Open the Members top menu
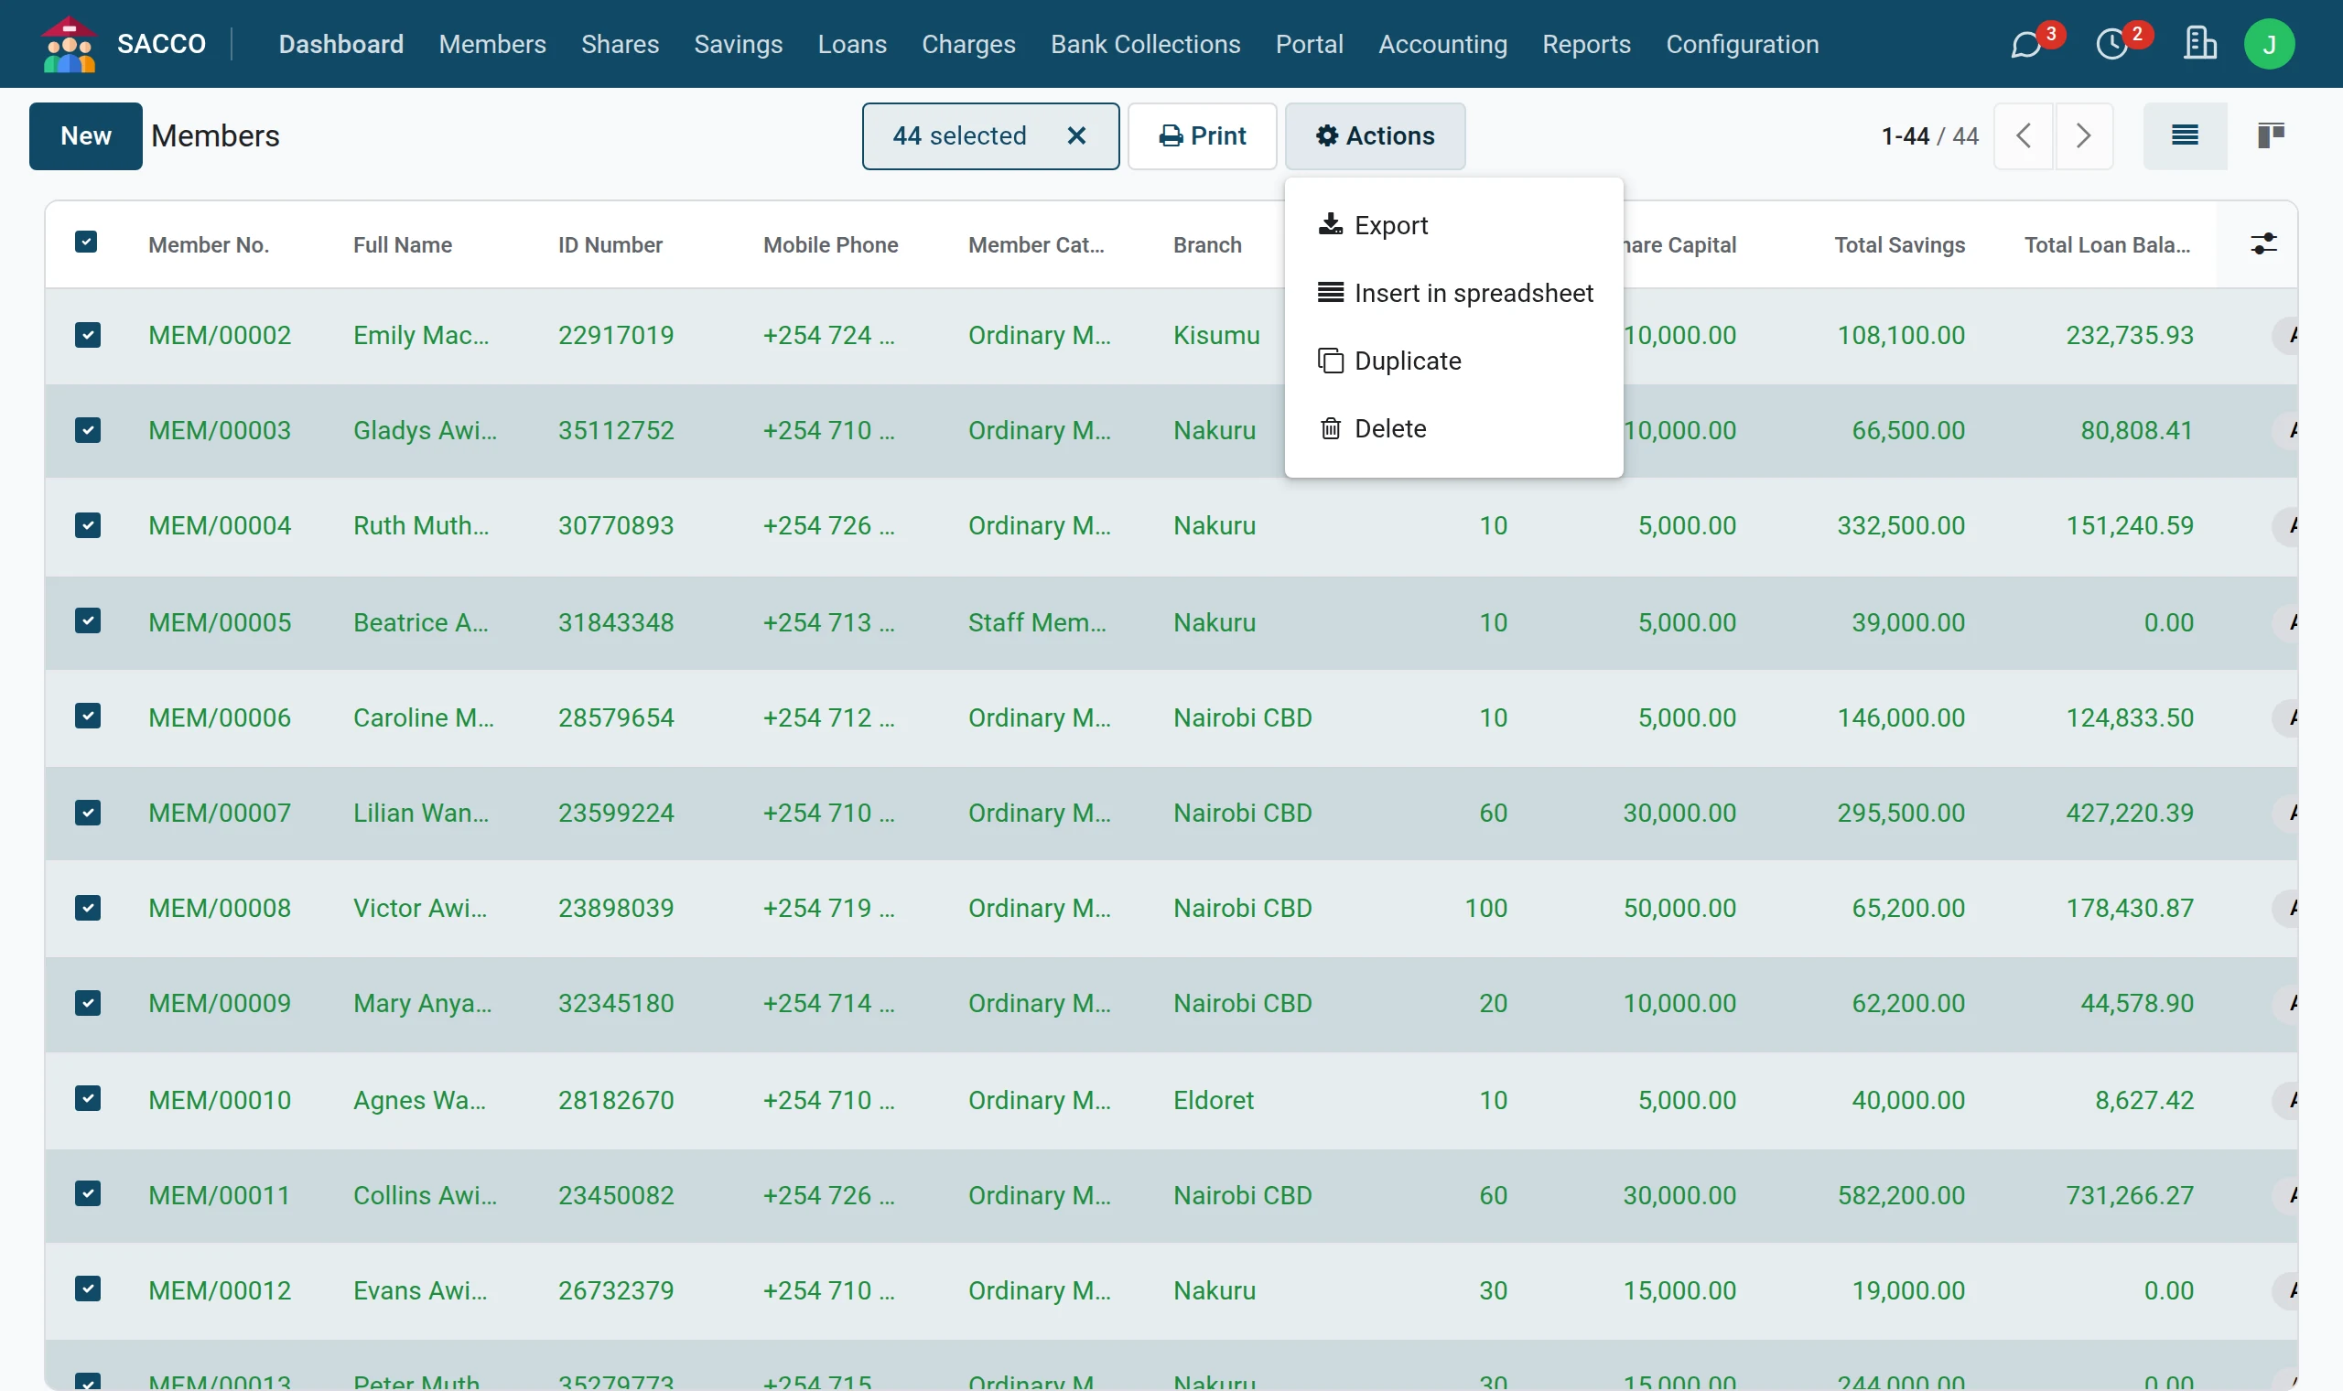The height and width of the screenshot is (1391, 2343). tap(492, 44)
